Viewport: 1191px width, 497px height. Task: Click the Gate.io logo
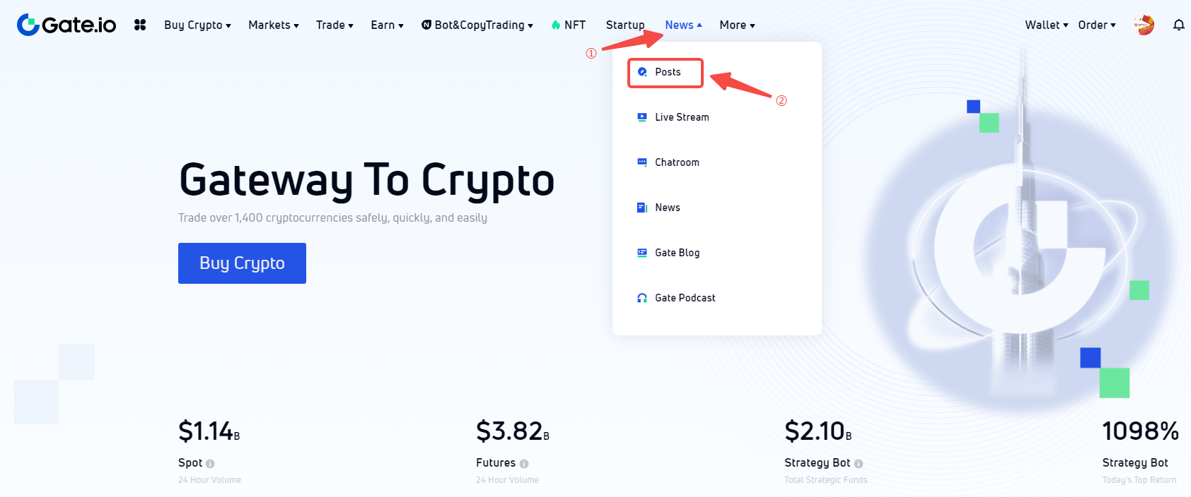(x=66, y=25)
